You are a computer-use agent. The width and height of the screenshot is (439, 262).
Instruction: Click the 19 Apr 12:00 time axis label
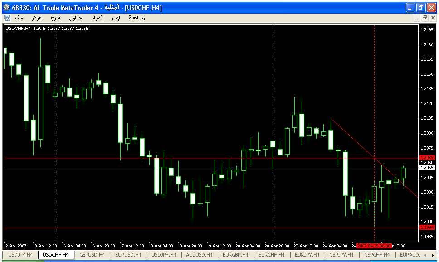point(219,246)
